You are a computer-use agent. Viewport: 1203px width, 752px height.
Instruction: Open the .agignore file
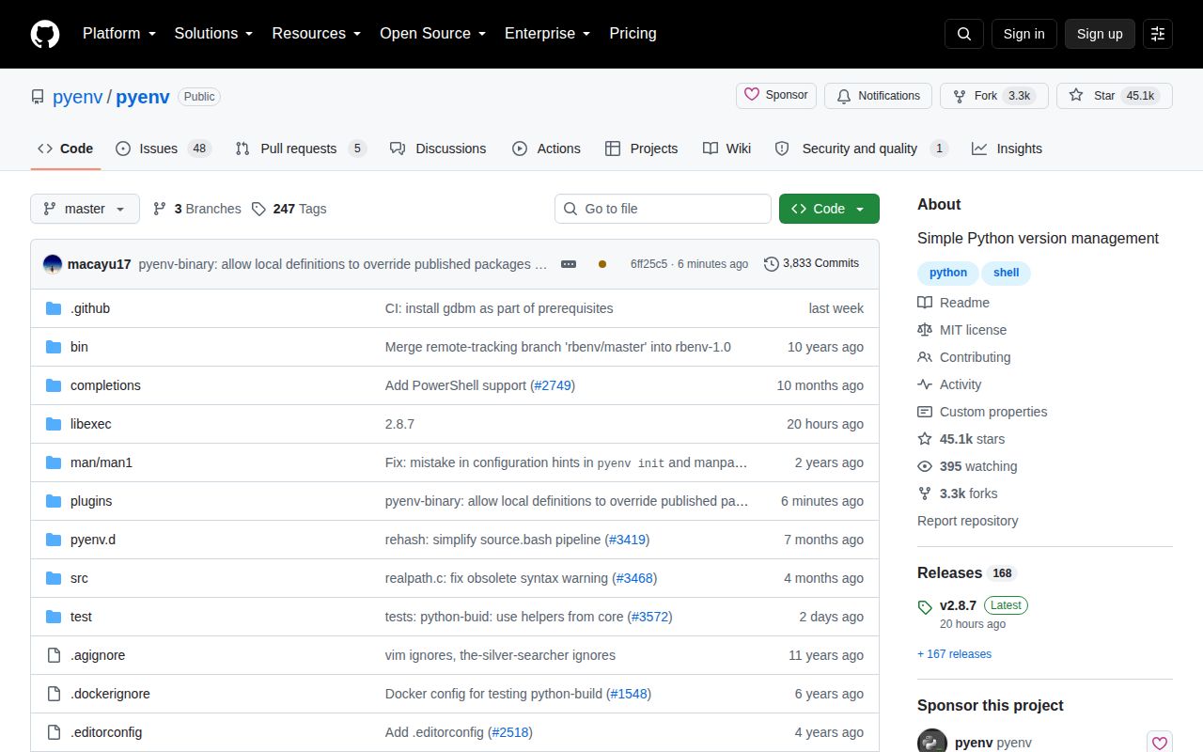tap(98, 655)
